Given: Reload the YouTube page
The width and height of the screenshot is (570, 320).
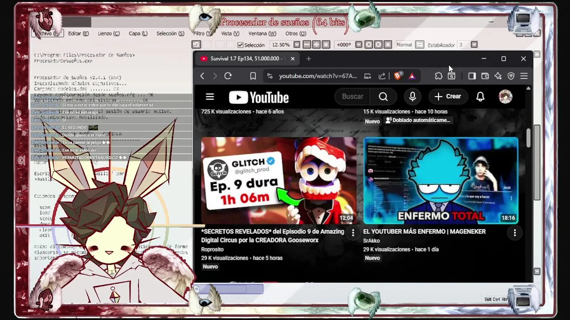Looking at the screenshot, I should (x=228, y=76).
